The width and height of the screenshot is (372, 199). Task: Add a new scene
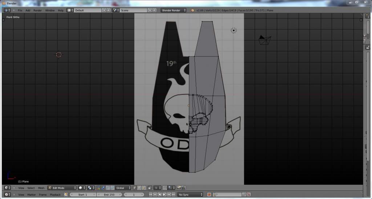[x=150, y=10]
